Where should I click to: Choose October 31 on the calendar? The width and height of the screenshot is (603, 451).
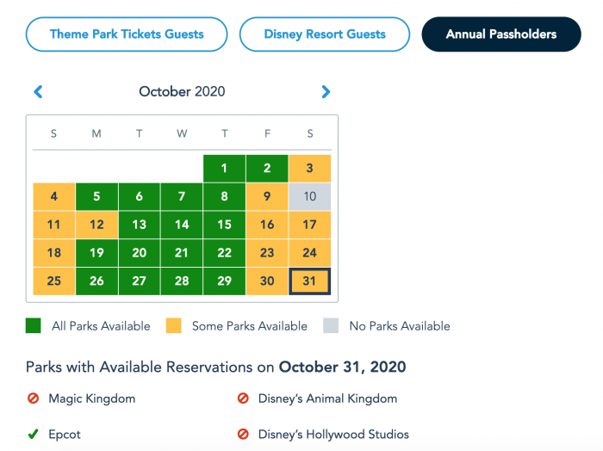coord(309,281)
